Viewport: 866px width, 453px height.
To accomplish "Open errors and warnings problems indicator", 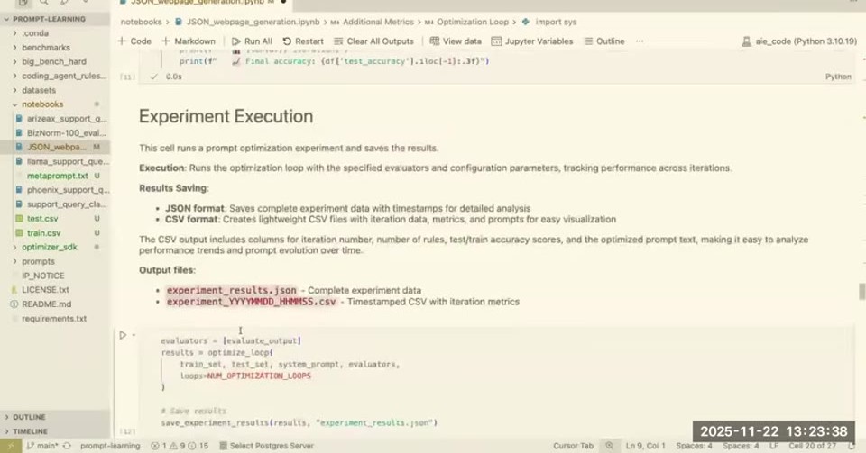I will click(x=180, y=446).
